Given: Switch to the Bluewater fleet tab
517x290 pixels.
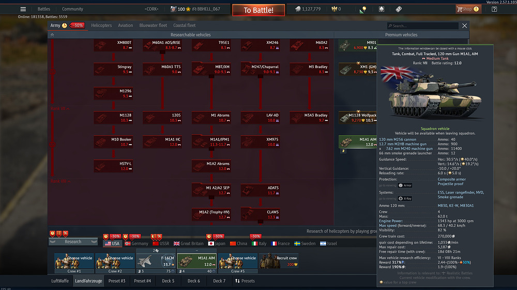Looking at the screenshot, I should (153, 25).
